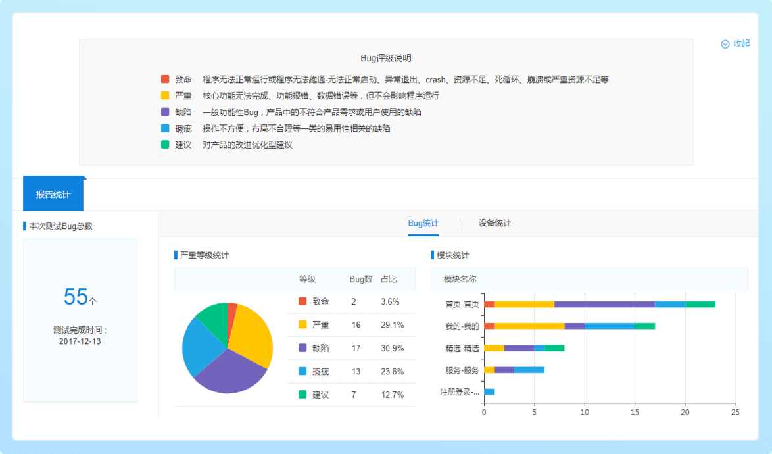Image resolution: width=772 pixels, height=454 pixels.
Task: Click the 精选-精选 purple bar segment
Action: [x=519, y=348]
